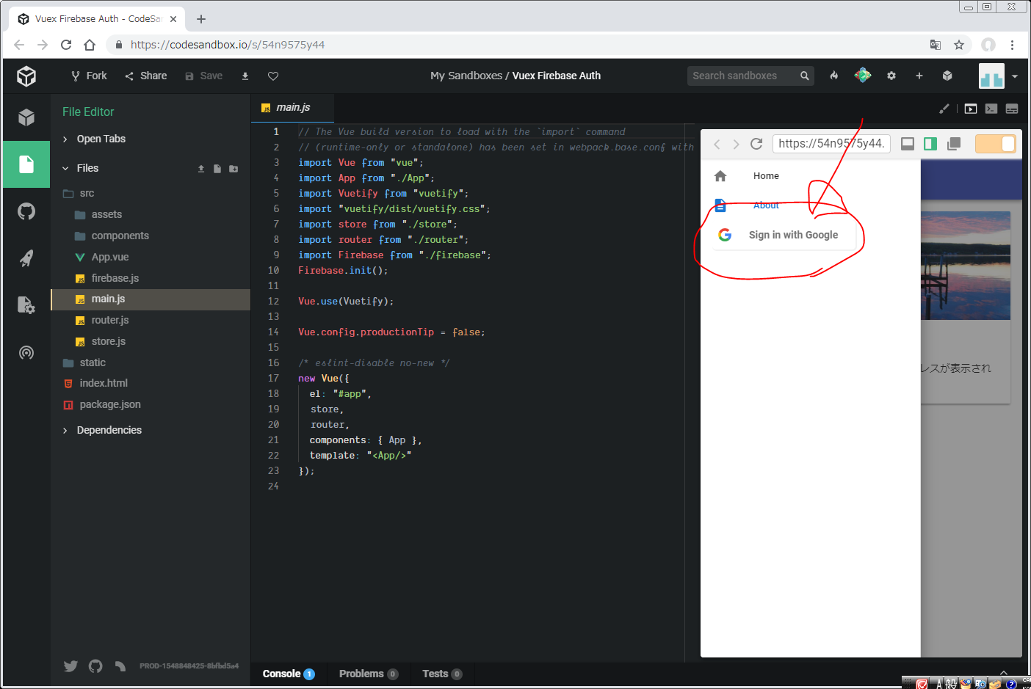Open the Deployment rocket panel

26,258
